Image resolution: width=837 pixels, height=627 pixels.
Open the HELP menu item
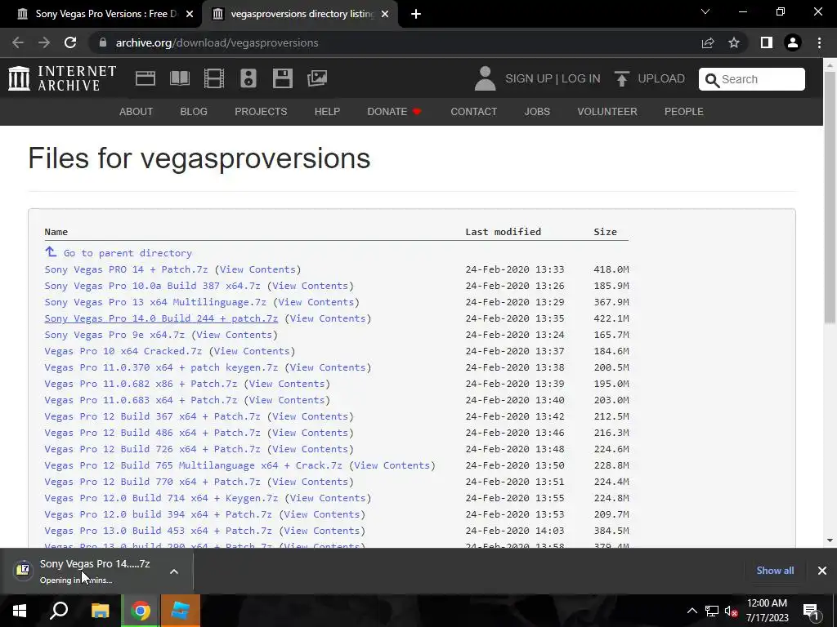point(327,111)
